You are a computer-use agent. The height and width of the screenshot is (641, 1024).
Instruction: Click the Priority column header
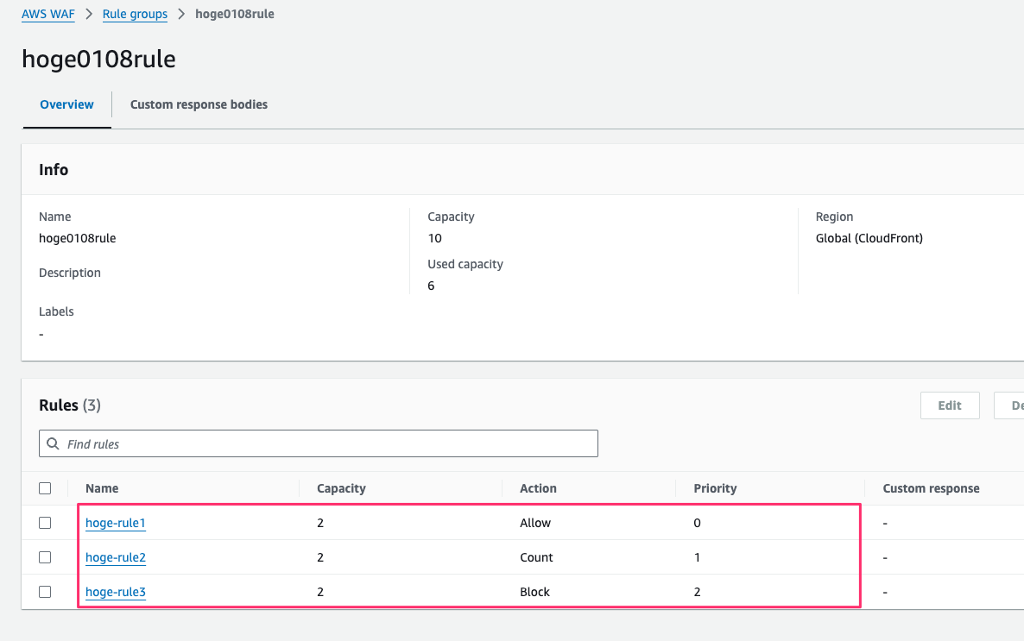715,488
